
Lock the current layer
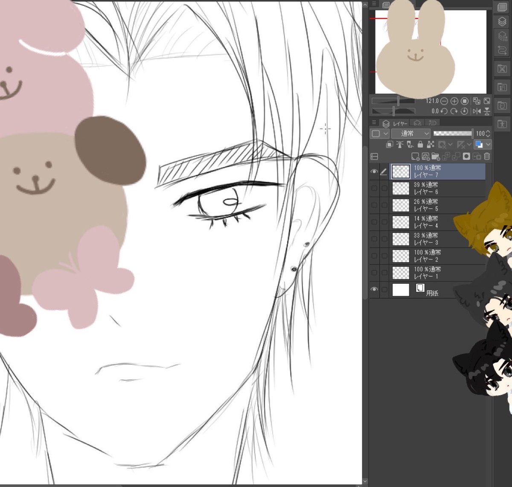[x=420, y=144]
